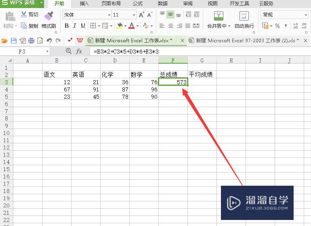Click the currency format icon

pyautogui.click(x=265, y=26)
